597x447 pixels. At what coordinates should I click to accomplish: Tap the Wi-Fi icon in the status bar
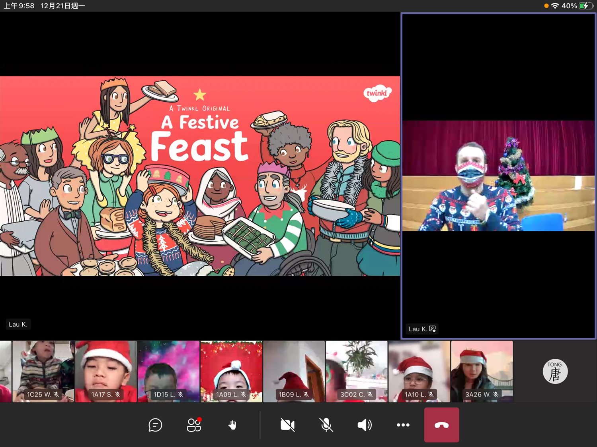click(555, 6)
